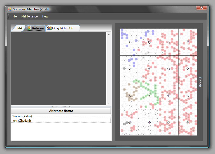Open the File menu
The image size is (215, 154).
point(15,16)
